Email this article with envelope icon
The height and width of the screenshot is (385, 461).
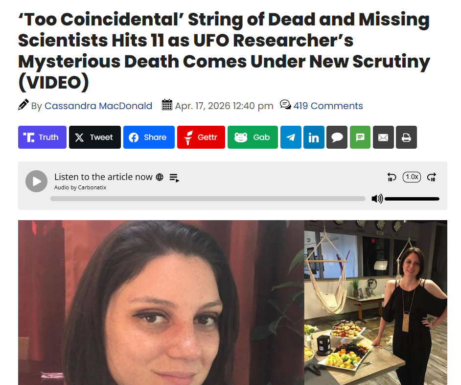(383, 137)
